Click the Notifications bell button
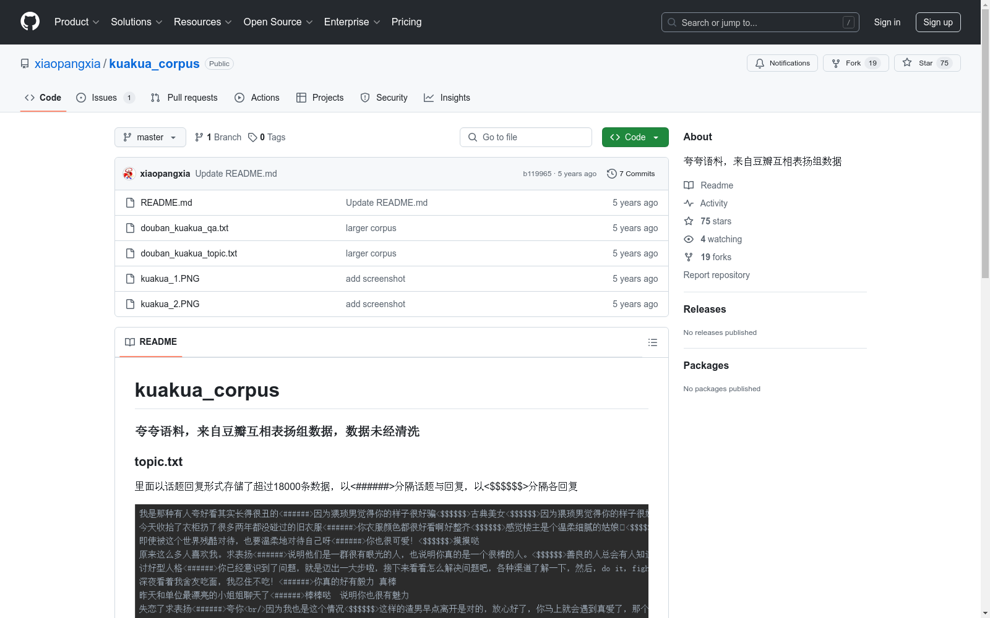Viewport: 990px width, 618px height. point(782,63)
